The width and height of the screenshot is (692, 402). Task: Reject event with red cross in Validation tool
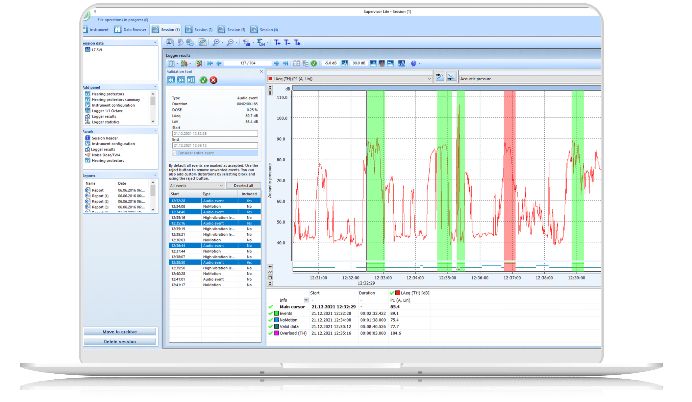(213, 80)
